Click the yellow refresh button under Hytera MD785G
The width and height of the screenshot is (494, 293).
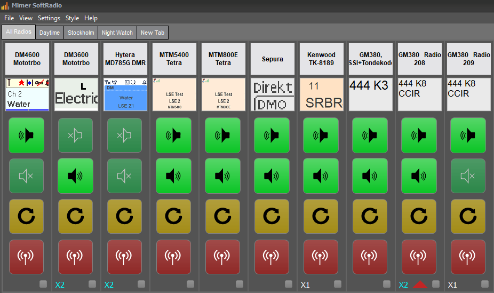[125, 217]
